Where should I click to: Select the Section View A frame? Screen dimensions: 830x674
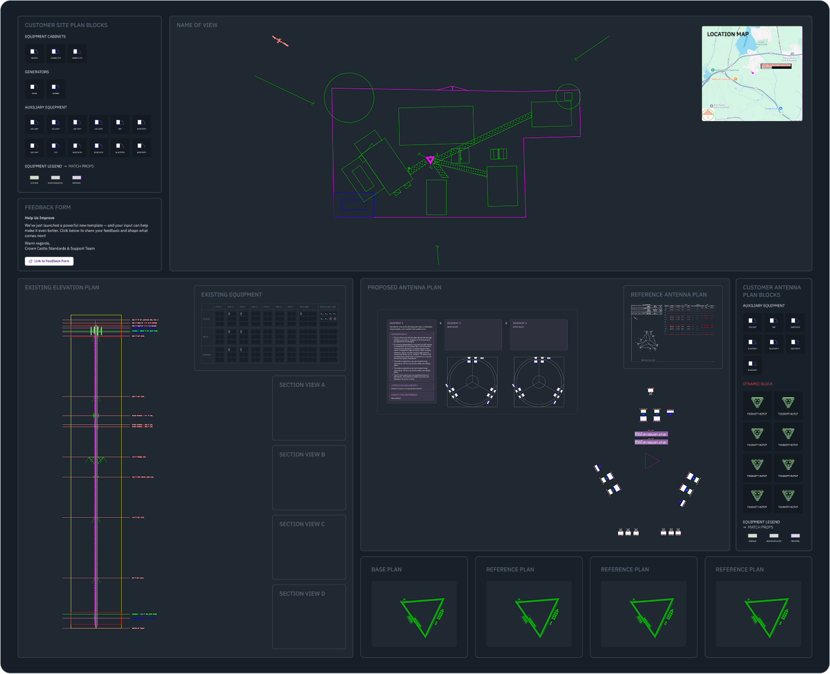[309, 408]
